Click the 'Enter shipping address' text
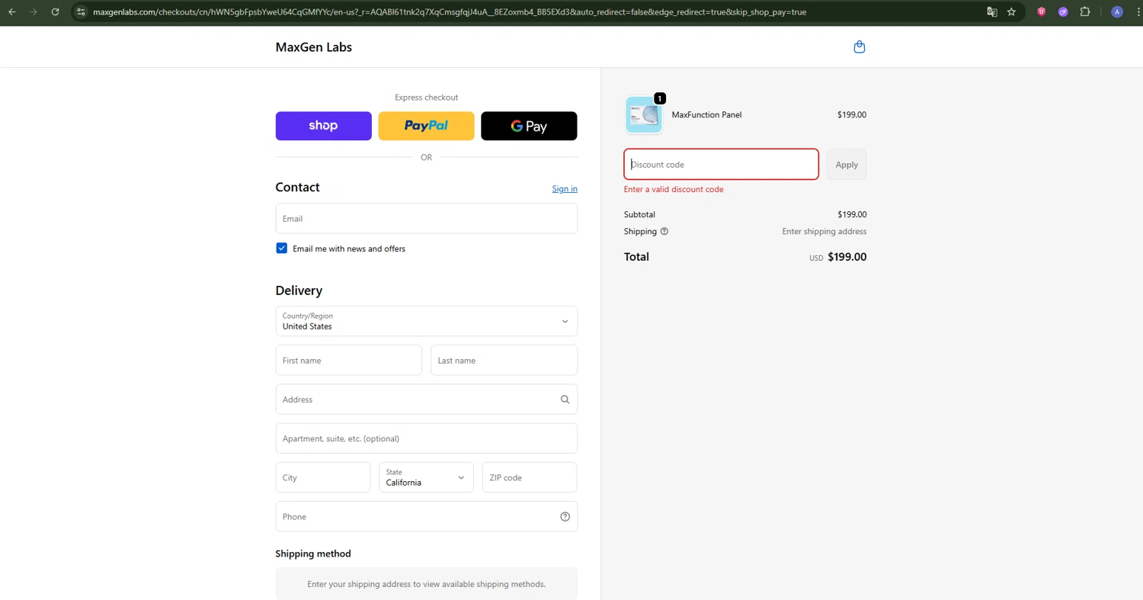 [824, 232]
